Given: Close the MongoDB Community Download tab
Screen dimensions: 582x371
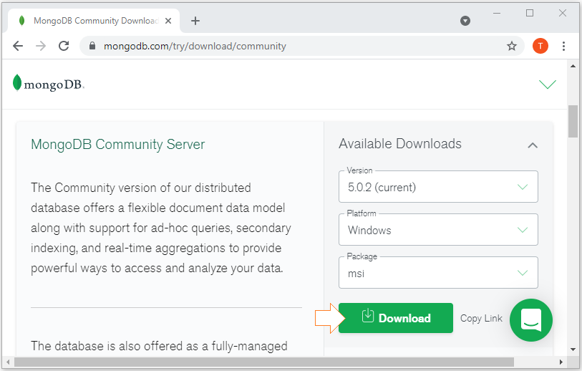Looking at the screenshot, I should pyautogui.click(x=168, y=21).
